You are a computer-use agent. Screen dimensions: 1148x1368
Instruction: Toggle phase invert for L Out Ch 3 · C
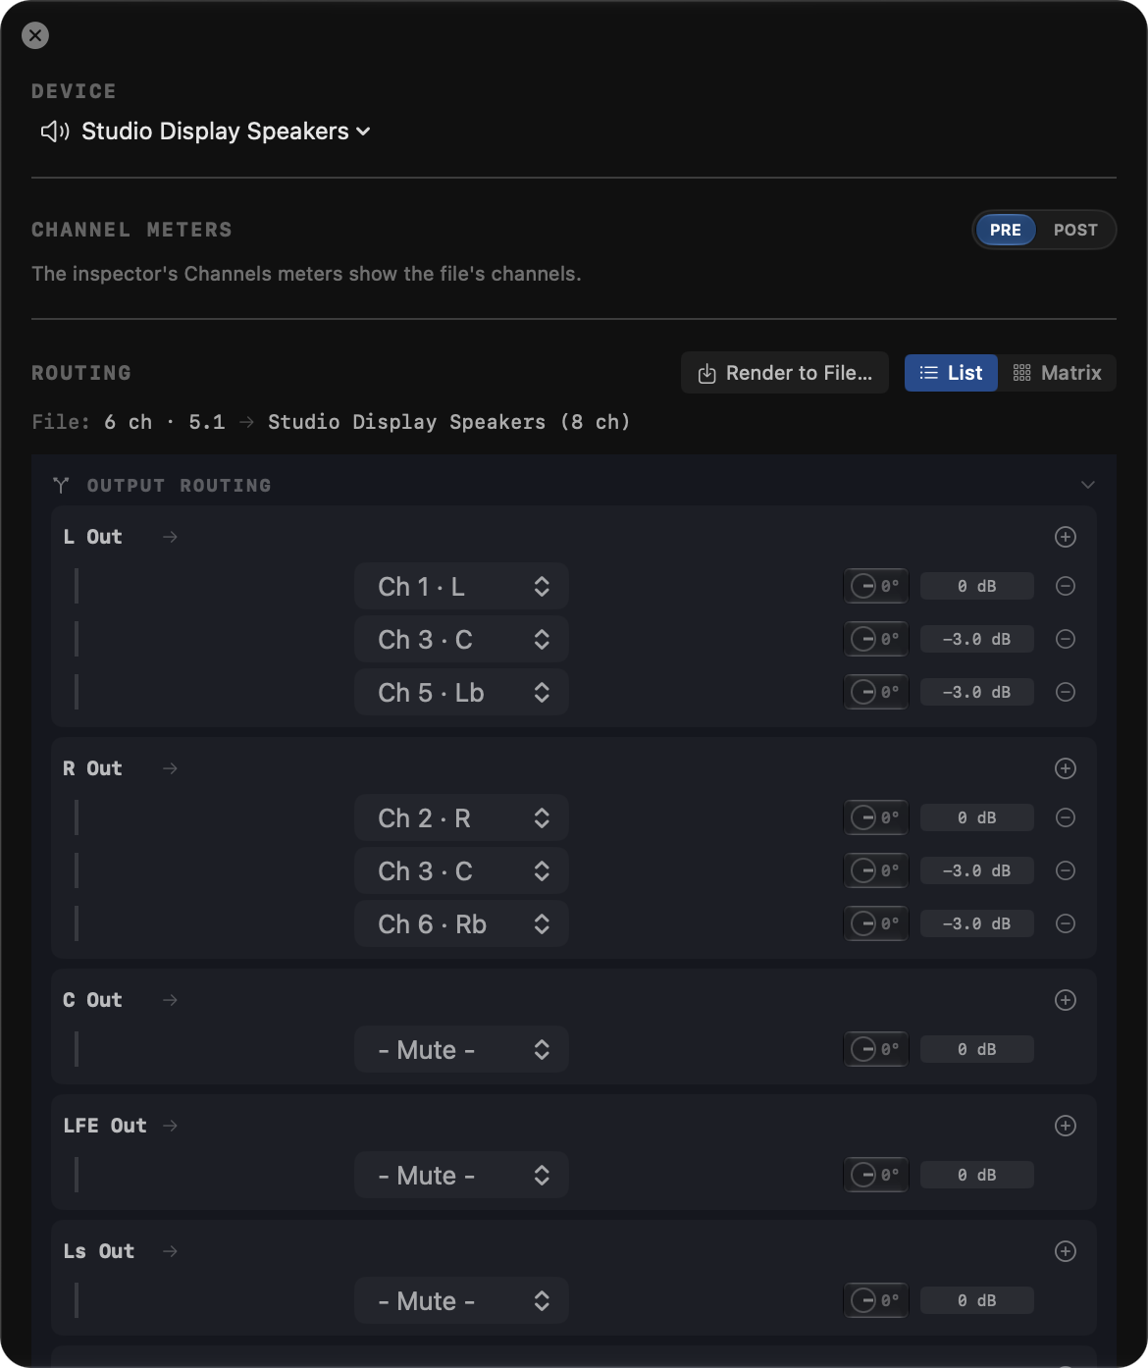point(876,639)
